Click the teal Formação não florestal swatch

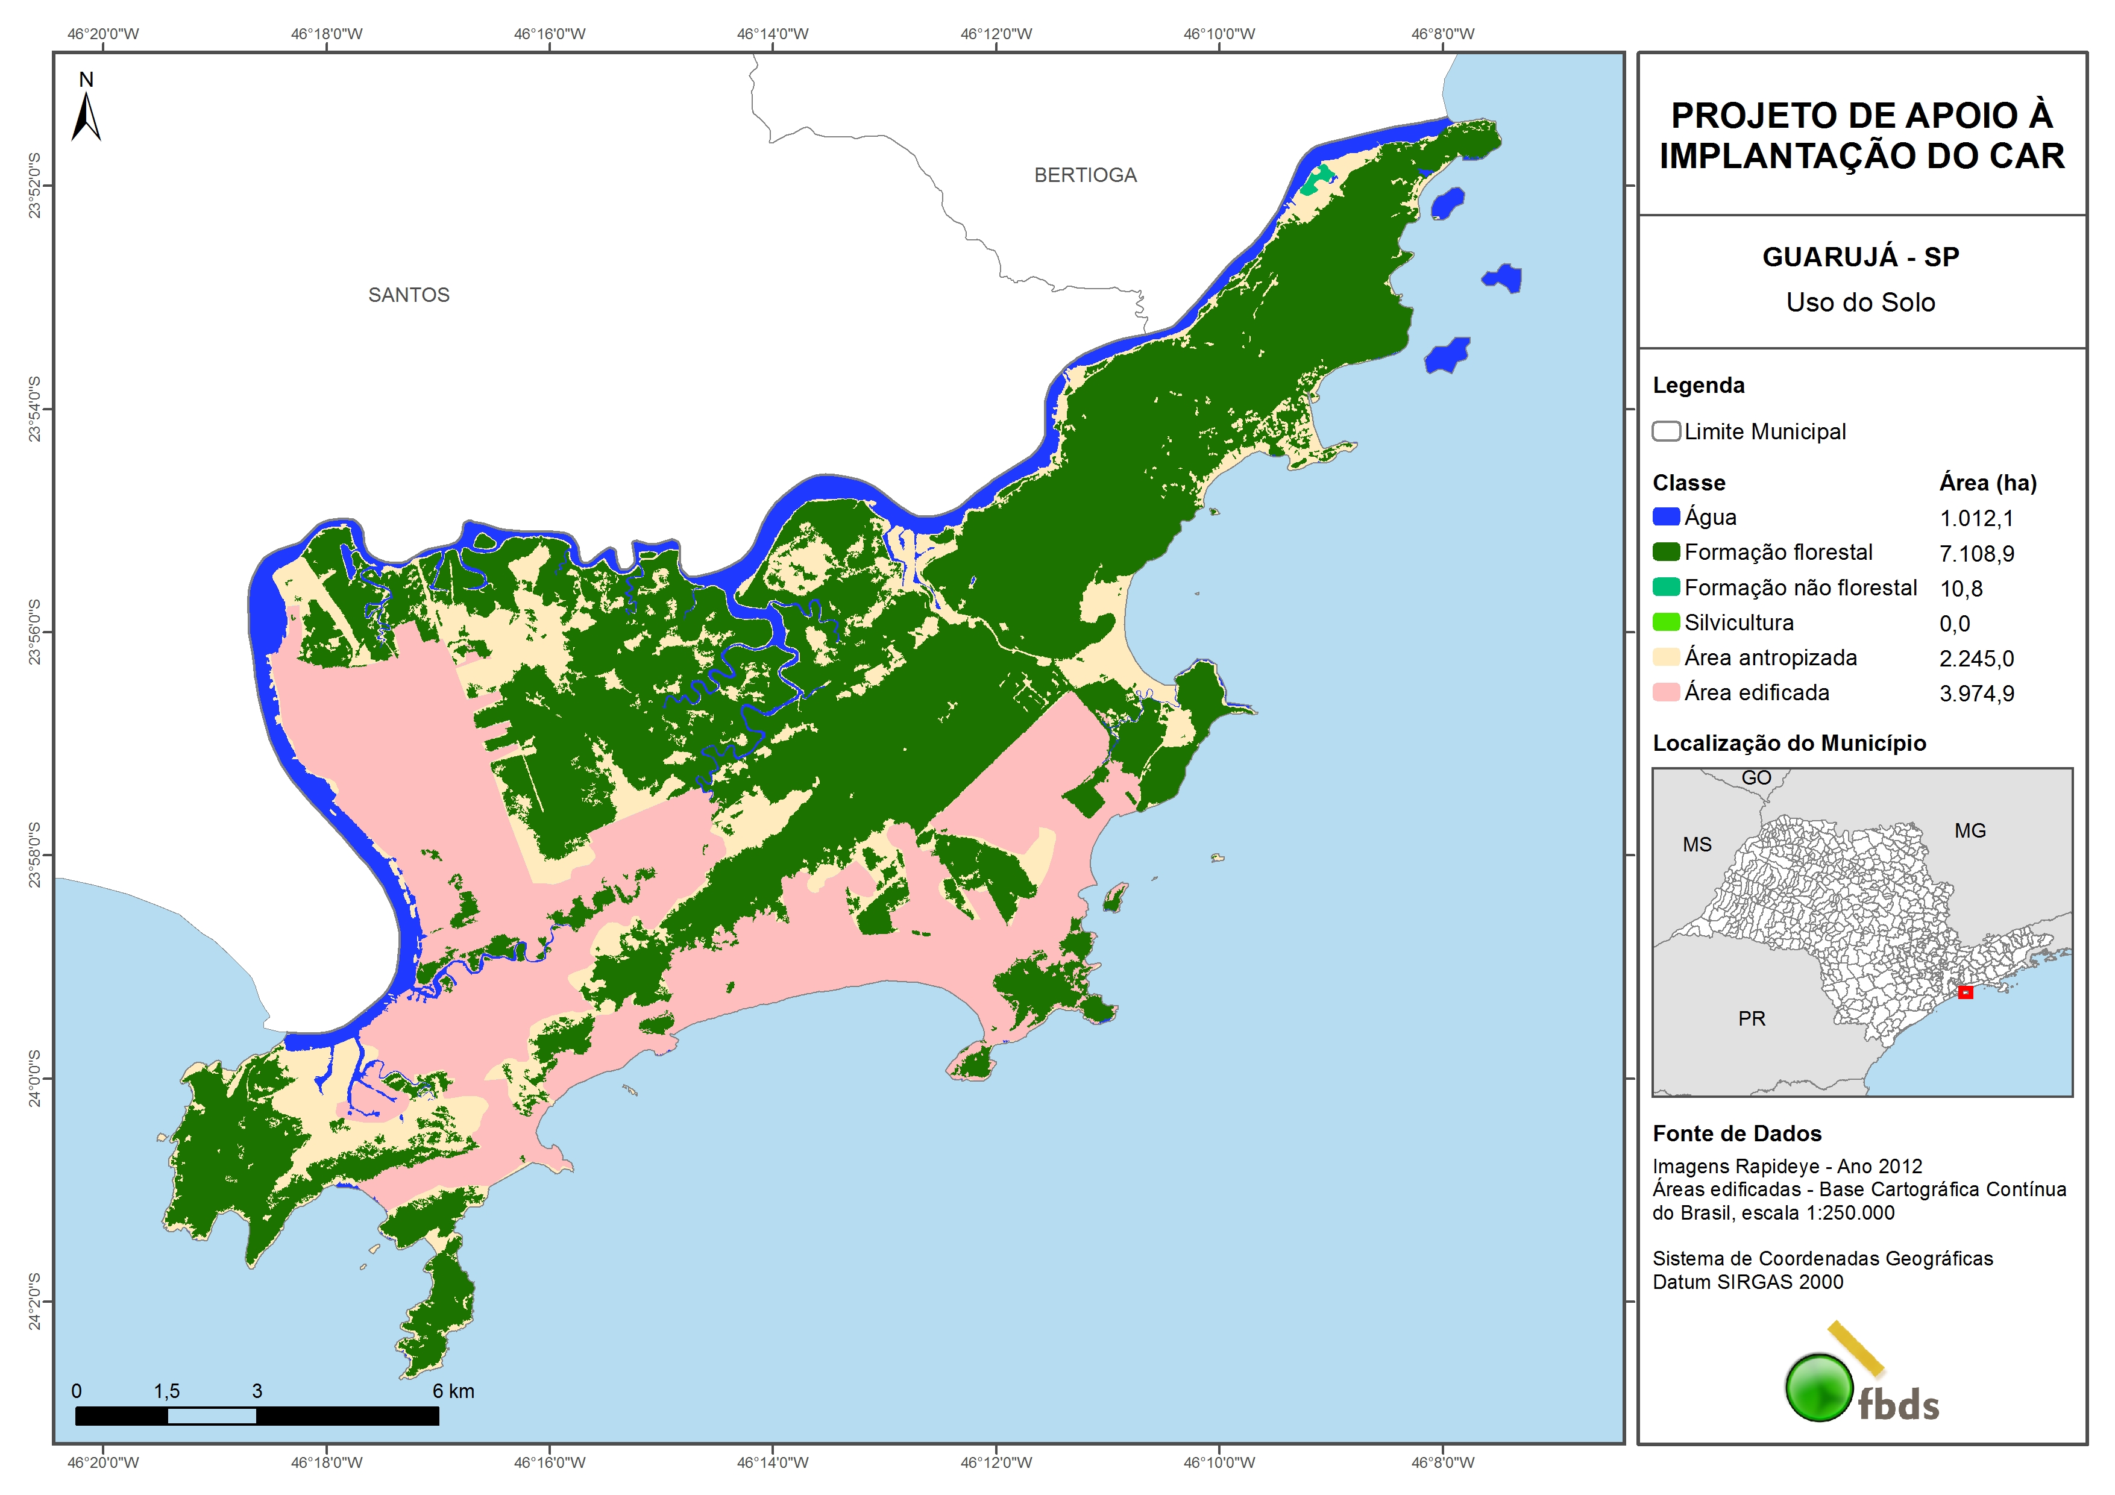pyautogui.click(x=1665, y=587)
